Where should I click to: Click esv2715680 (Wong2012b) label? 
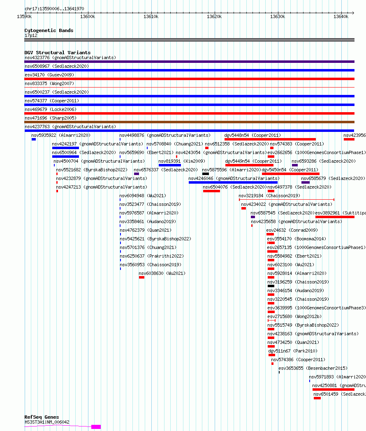click(x=294, y=317)
